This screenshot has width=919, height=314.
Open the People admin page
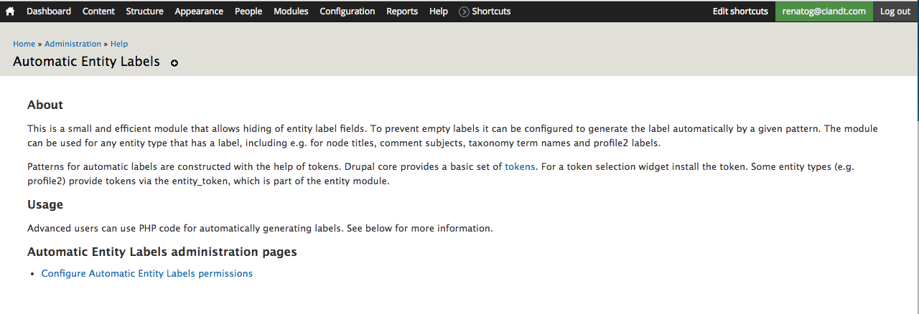pyautogui.click(x=248, y=11)
